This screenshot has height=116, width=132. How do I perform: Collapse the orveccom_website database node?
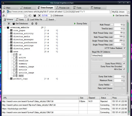(x=5, y=27)
